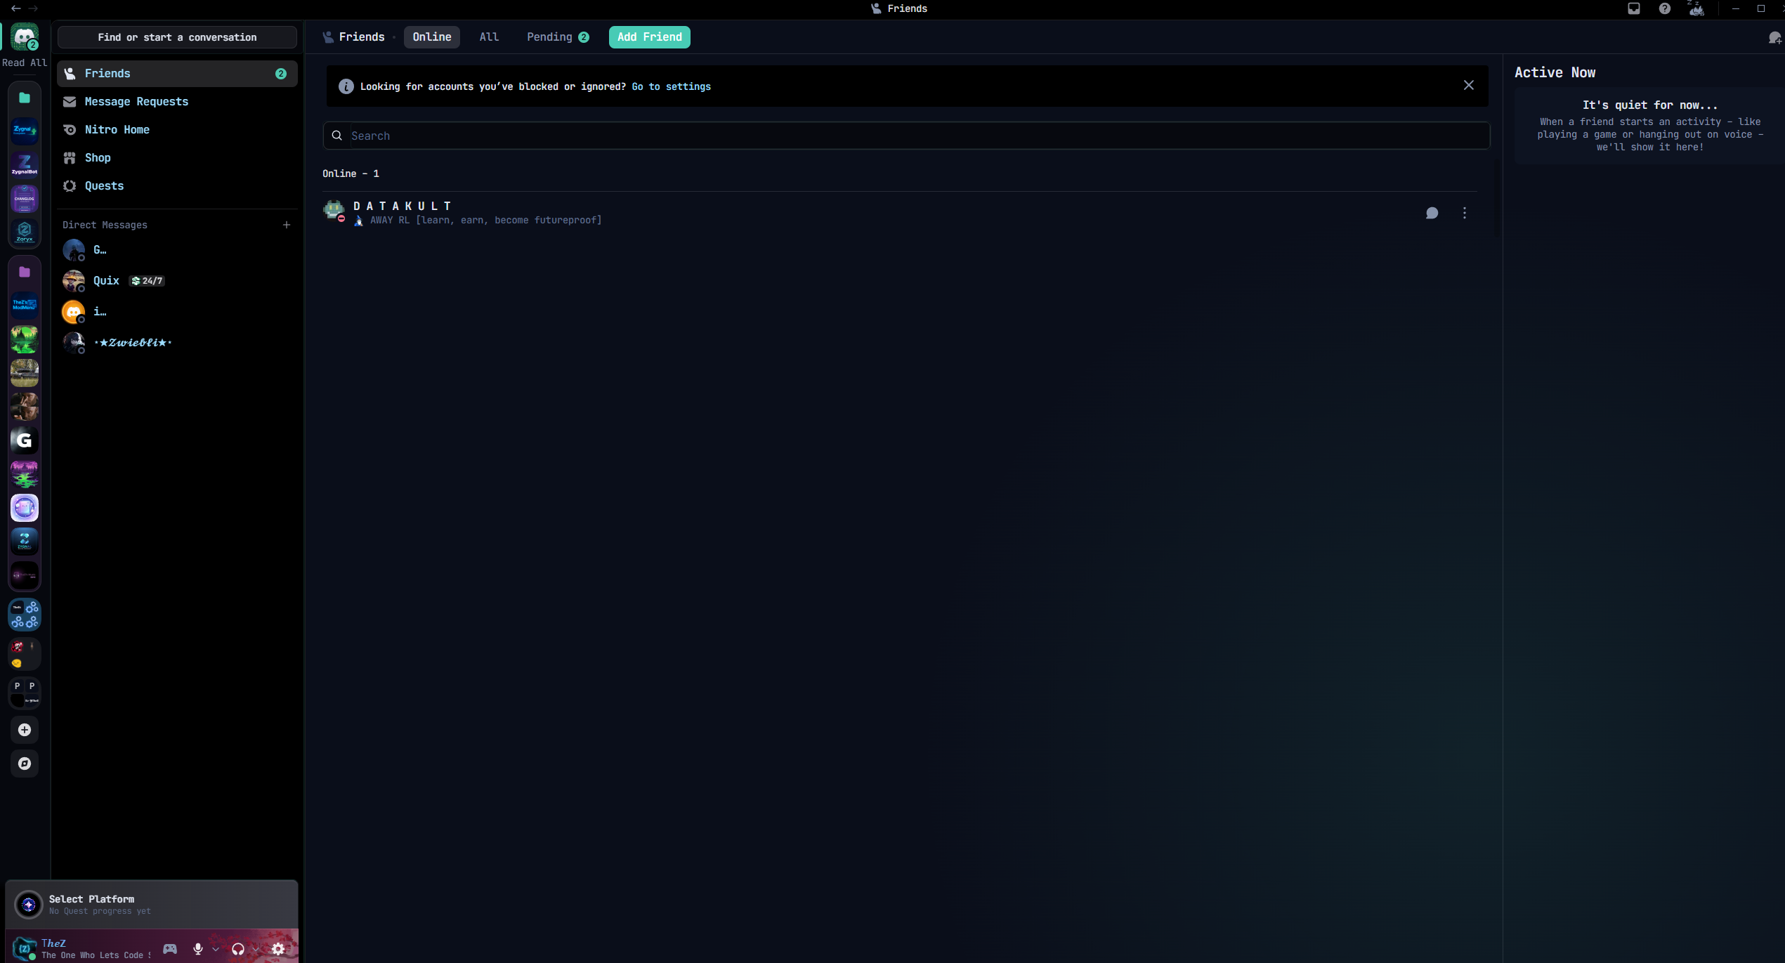Switch to the All friends tab

click(x=489, y=37)
